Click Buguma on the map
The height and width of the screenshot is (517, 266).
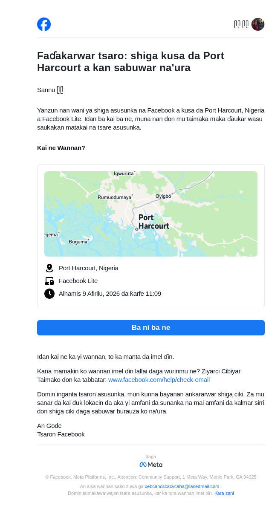click(x=78, y=242)
